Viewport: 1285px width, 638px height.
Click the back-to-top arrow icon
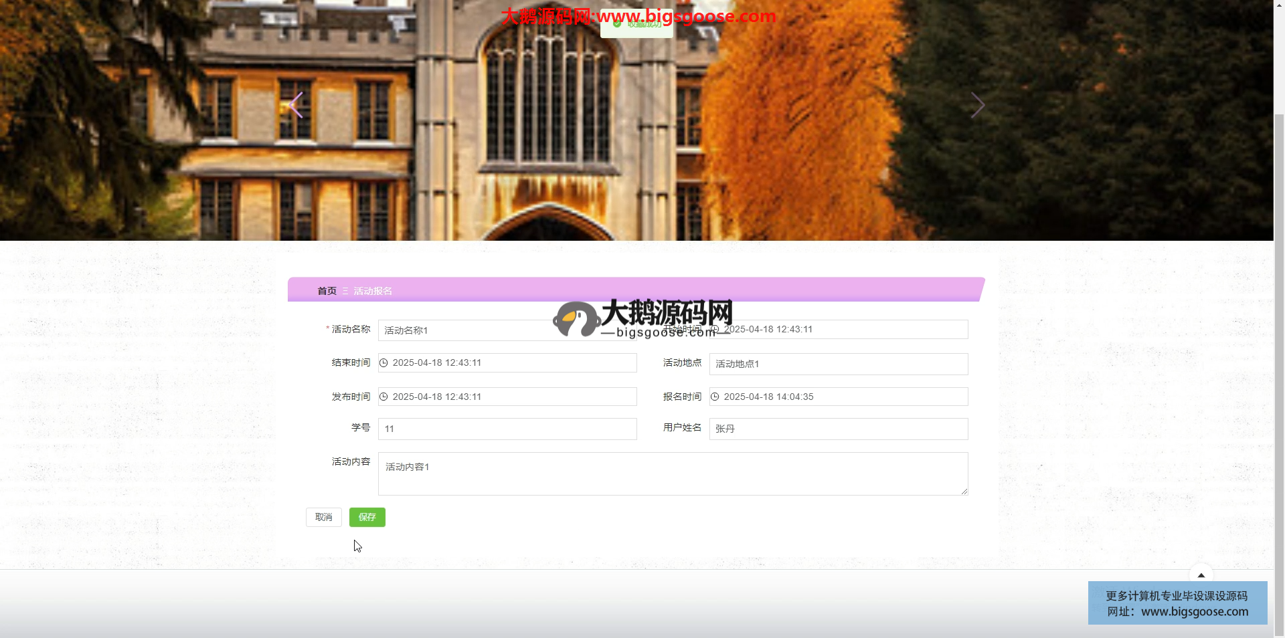(x=1201, y=574)
